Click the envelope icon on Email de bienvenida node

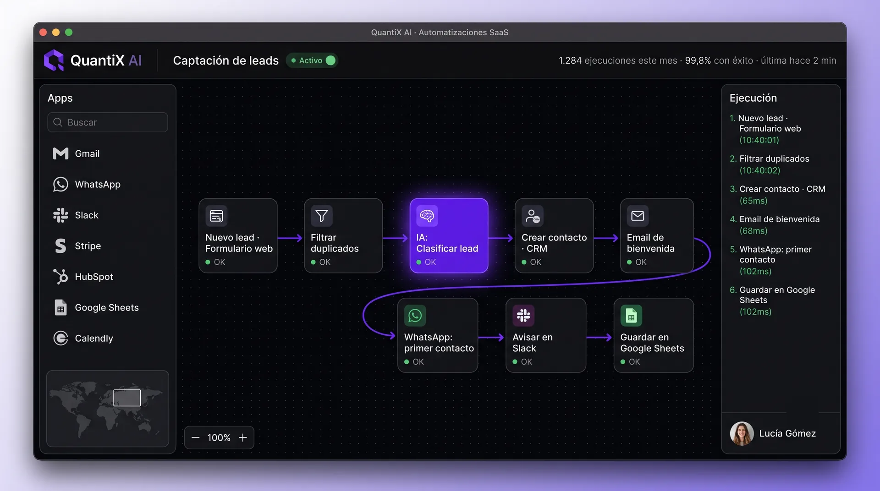point(638,216)
